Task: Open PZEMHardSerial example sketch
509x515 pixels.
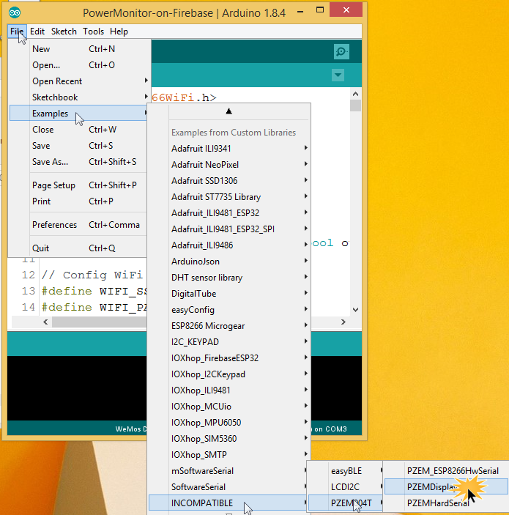Action: coord(446,503)
